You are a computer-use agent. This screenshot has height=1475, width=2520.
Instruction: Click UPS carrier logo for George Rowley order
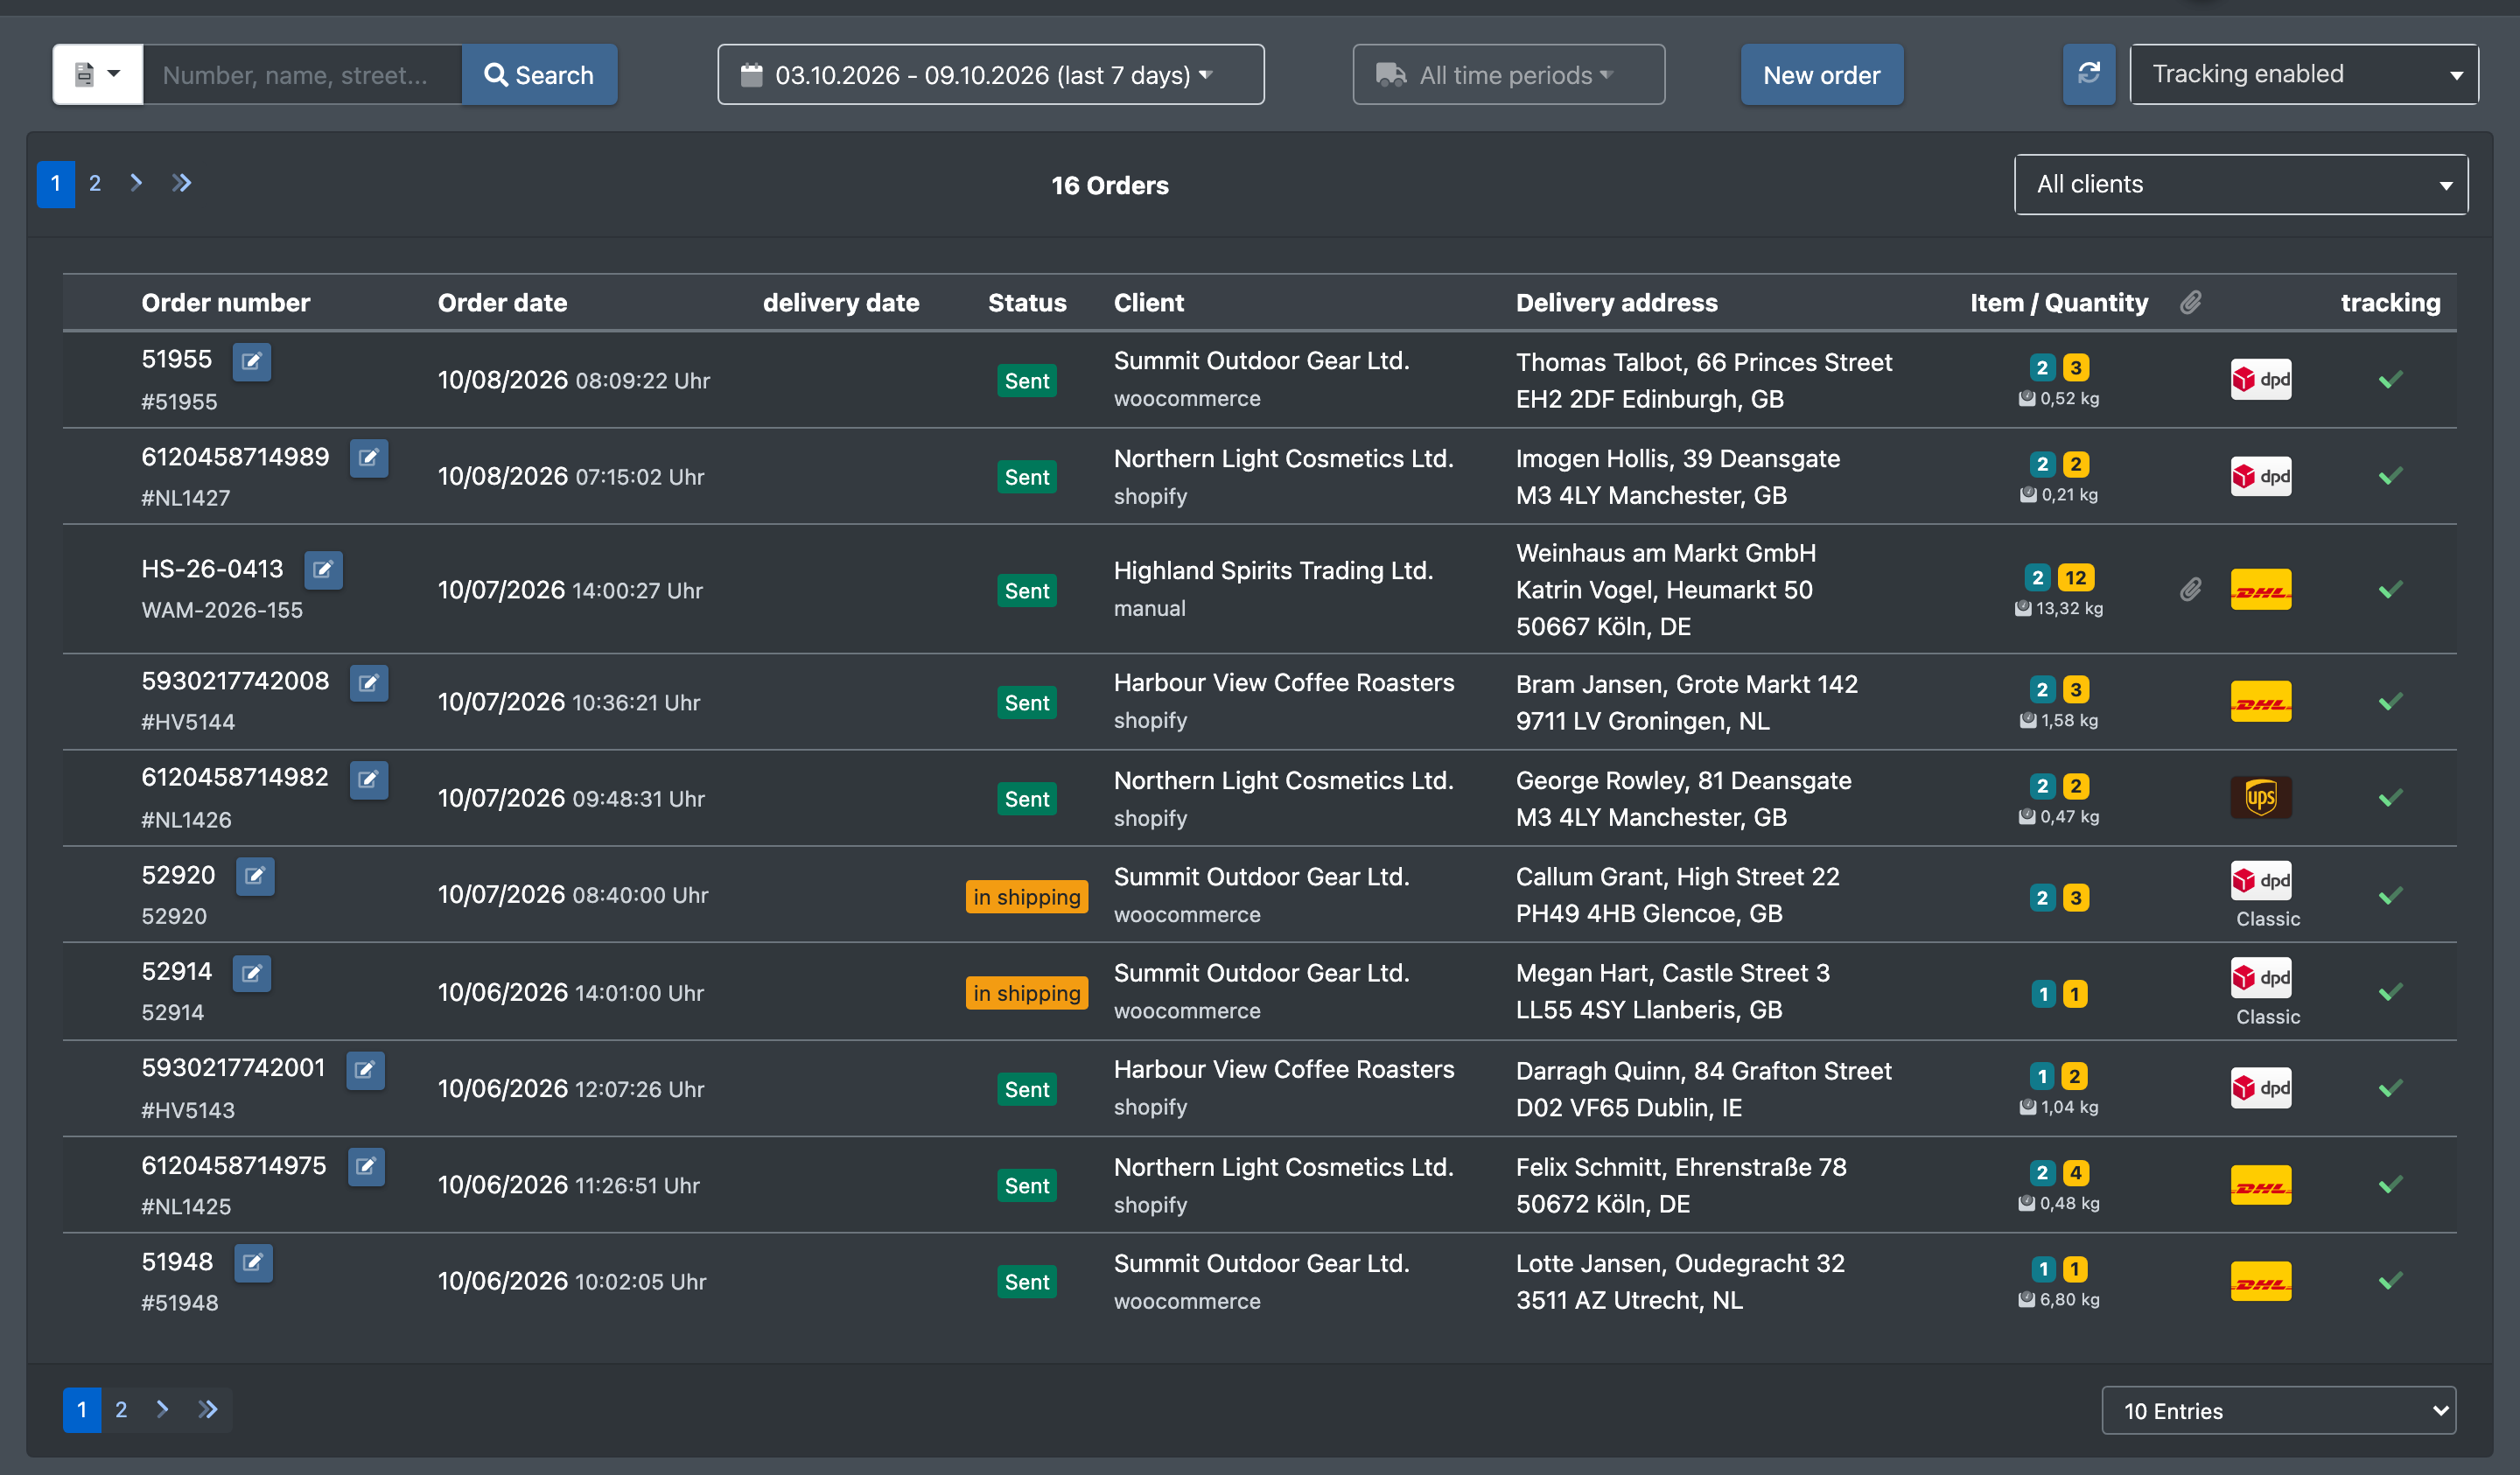coord(2260,798)
